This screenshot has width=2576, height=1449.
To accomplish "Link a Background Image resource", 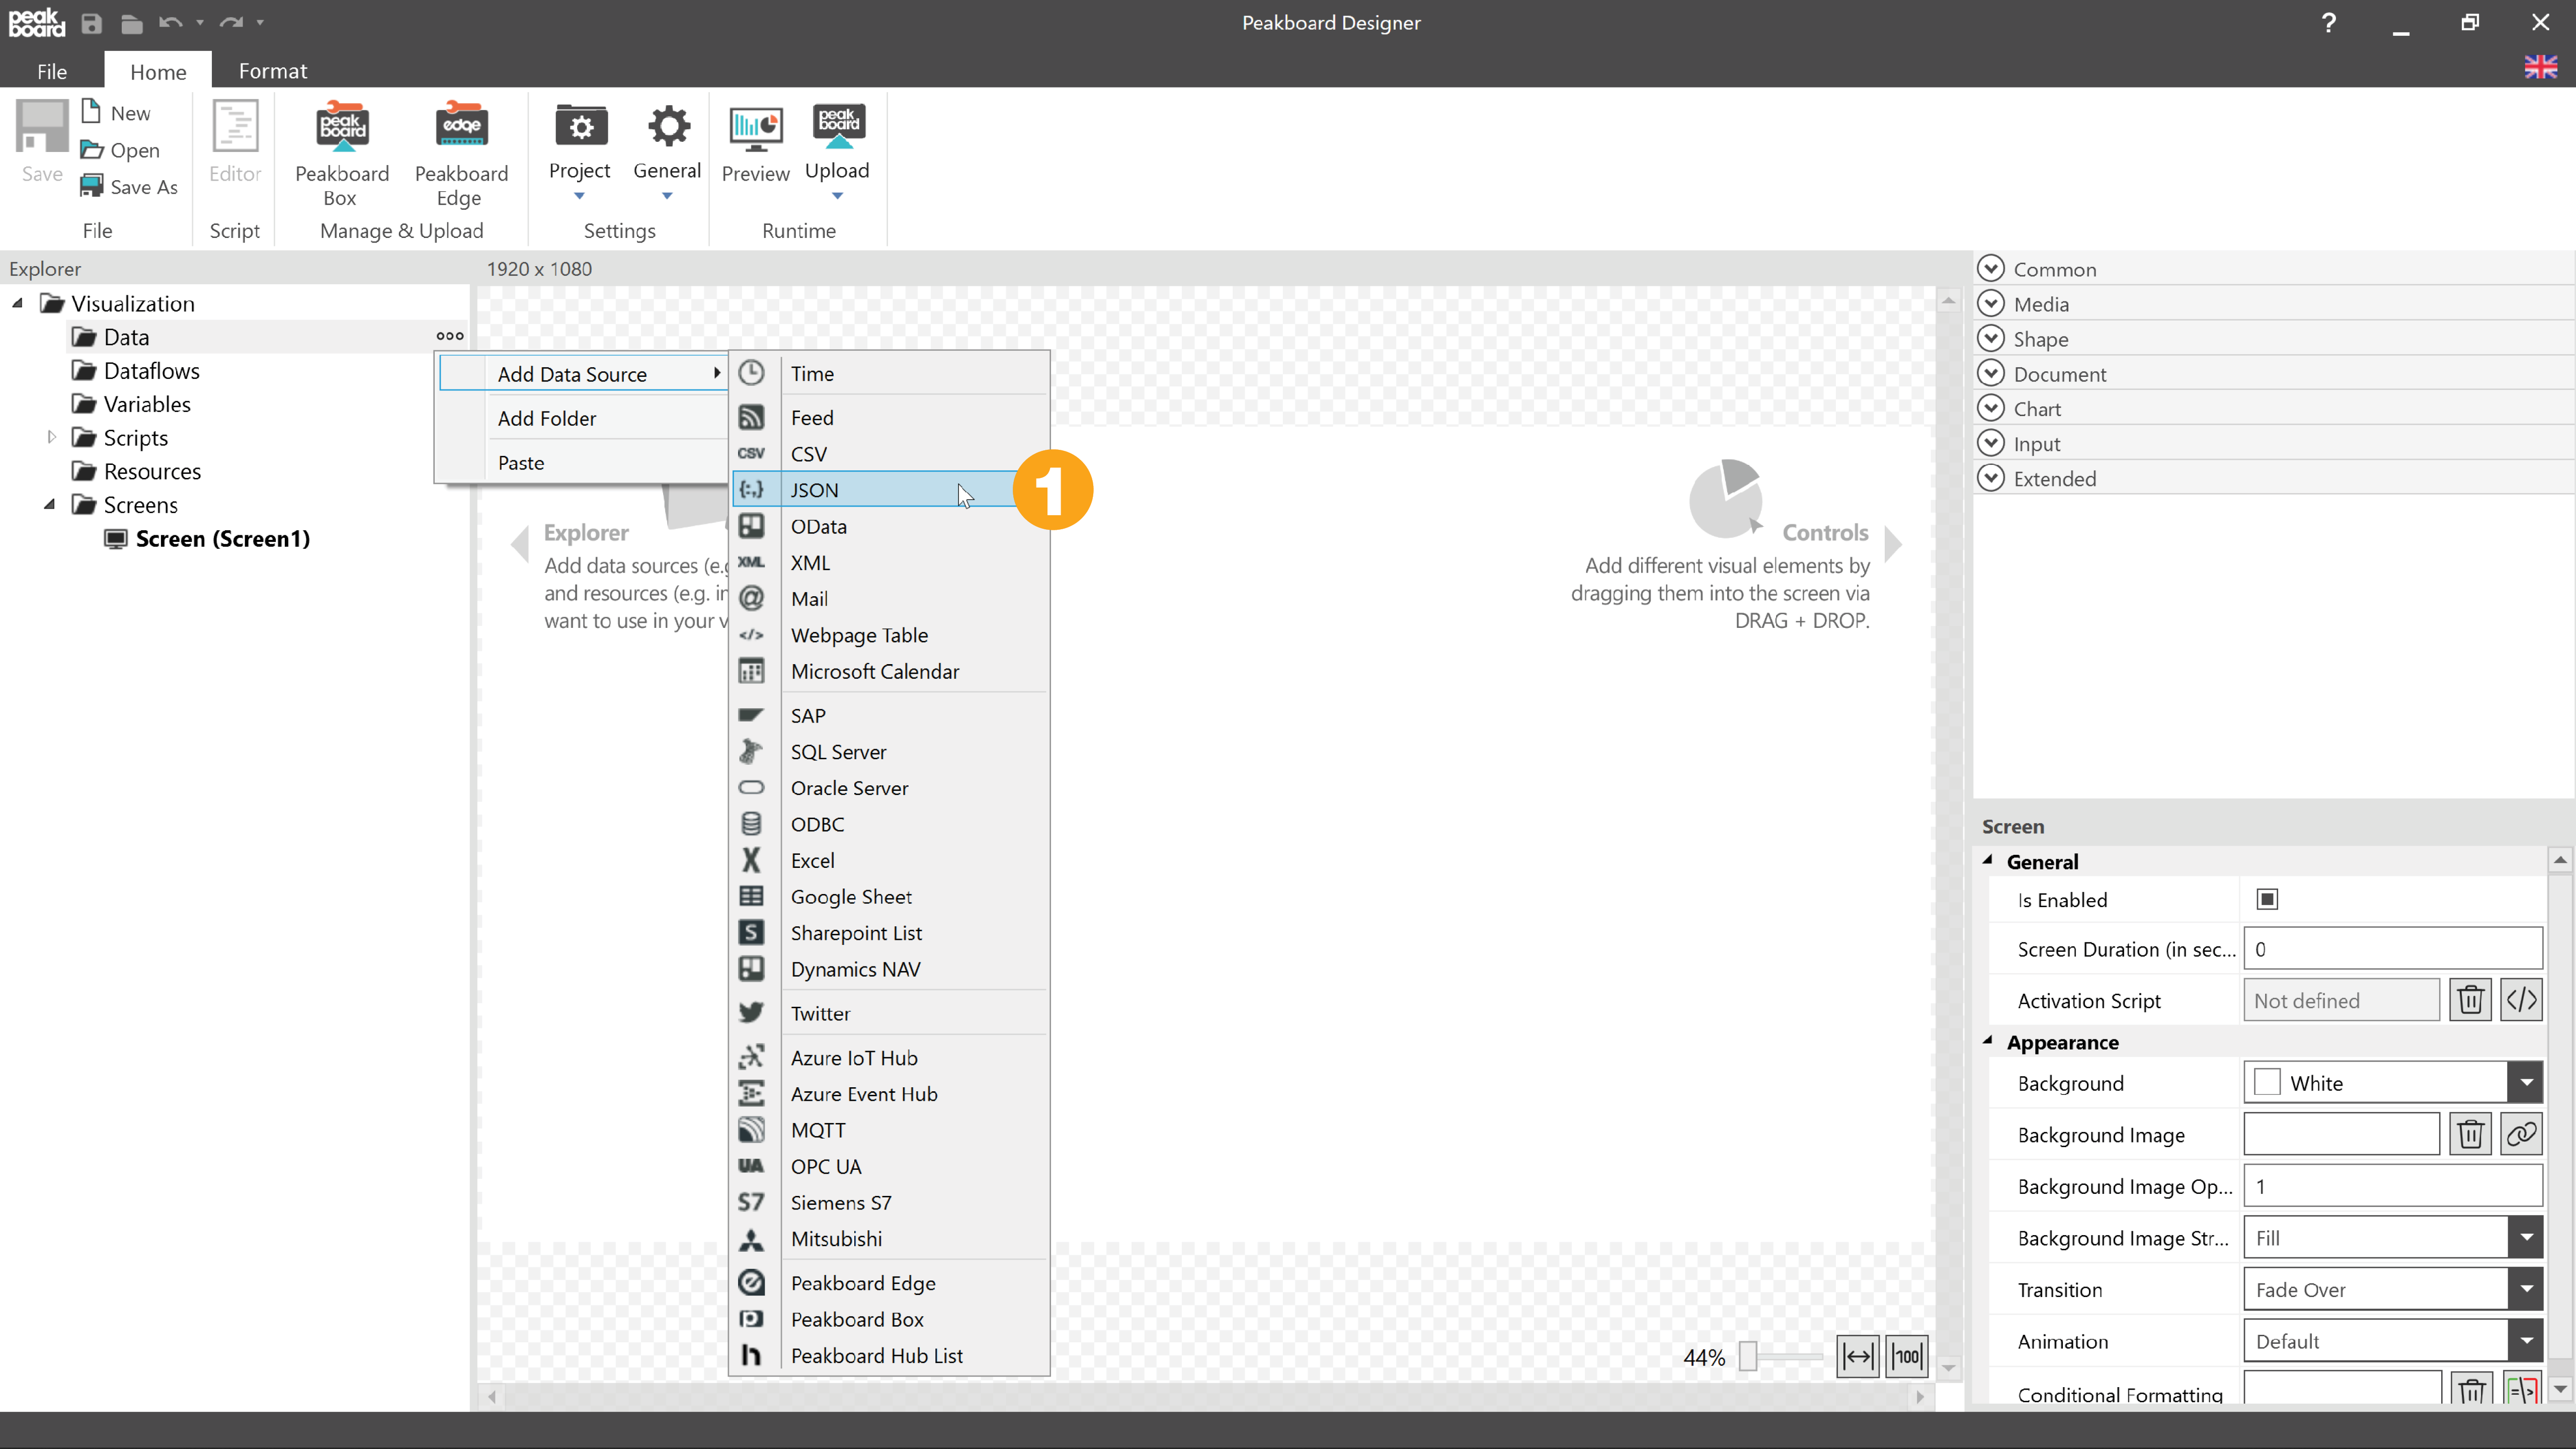I will 2521,1134.
